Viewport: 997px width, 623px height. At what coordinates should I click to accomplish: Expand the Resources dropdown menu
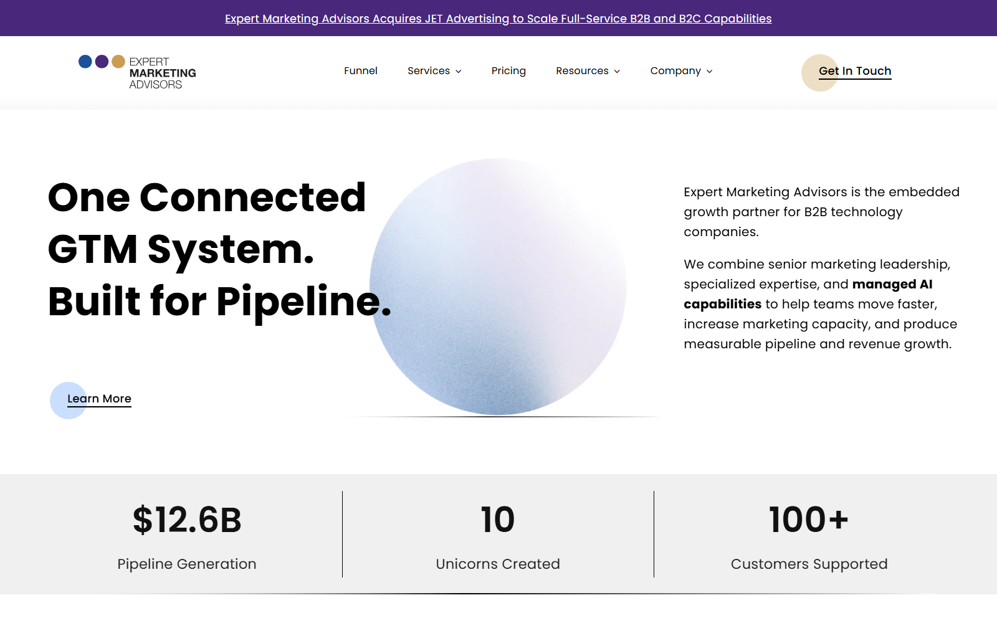coord(588,71)
